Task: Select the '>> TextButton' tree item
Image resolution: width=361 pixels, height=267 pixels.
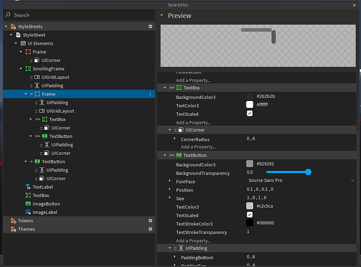Action: coord(79,136)
